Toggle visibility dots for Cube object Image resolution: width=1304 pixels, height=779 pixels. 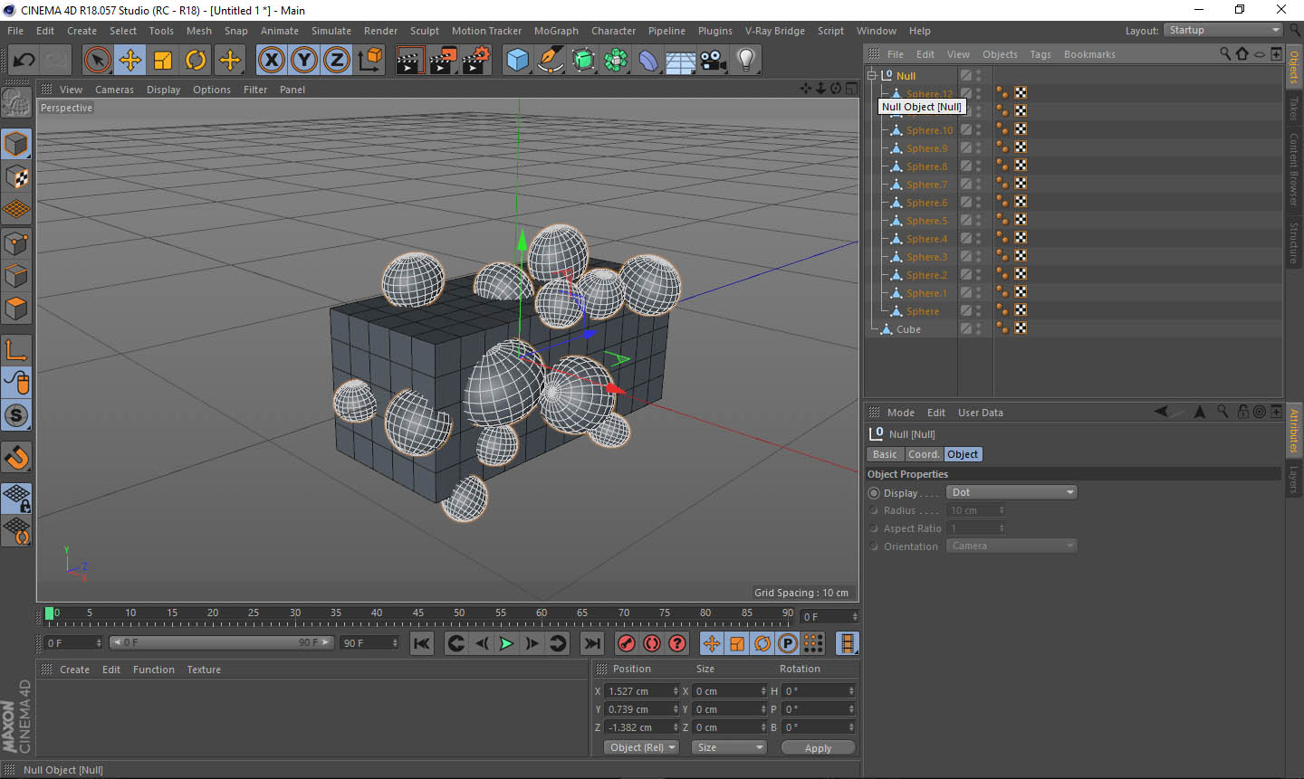[x=978, y=329]
